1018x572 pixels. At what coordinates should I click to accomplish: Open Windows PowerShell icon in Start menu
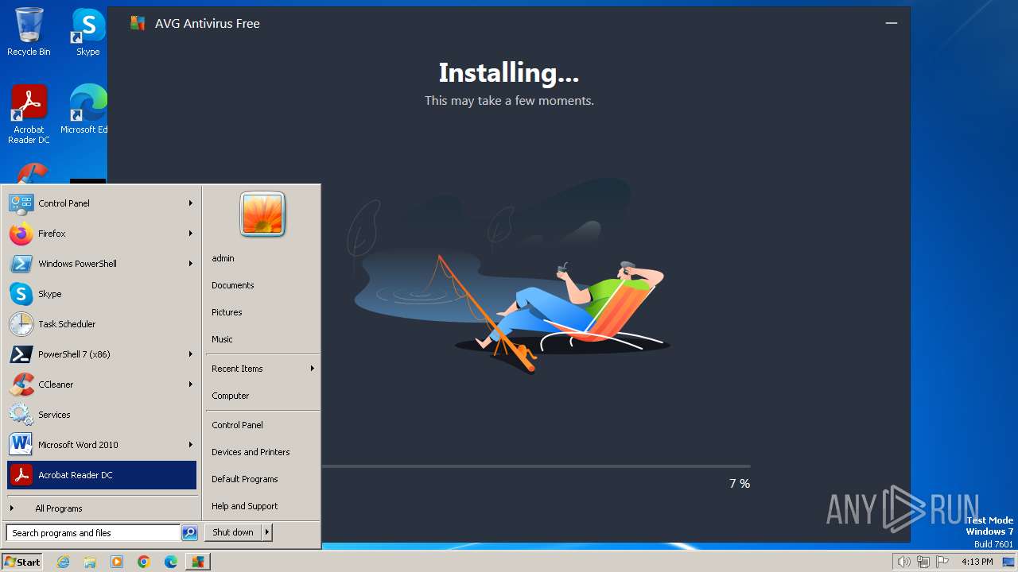pos(21,264)
